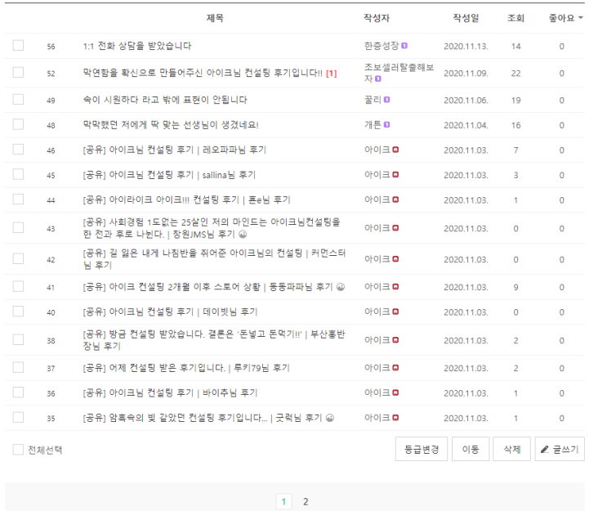Open post with 데이빗님 후기

coord(170,312)
